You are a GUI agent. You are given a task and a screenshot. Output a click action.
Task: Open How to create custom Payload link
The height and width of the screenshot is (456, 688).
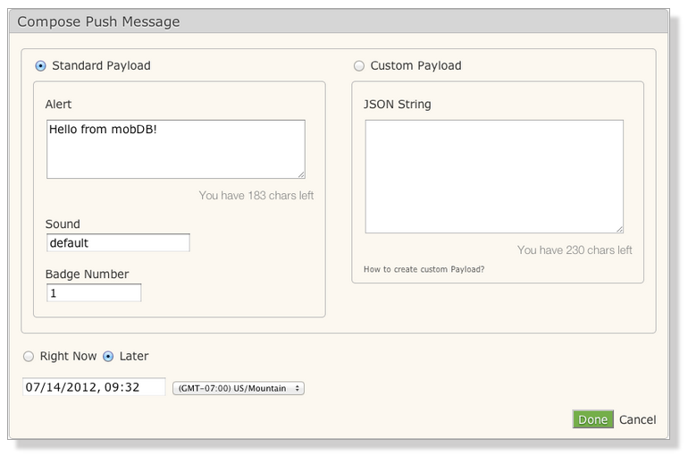(424, 269)
